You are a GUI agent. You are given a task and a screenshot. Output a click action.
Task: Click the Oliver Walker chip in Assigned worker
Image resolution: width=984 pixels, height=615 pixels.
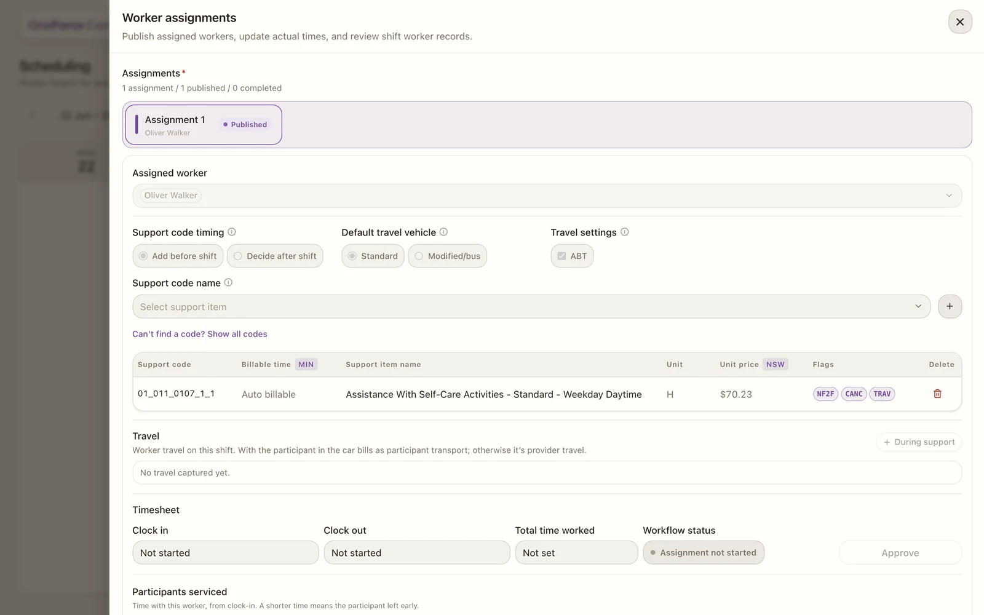[170, 196]
